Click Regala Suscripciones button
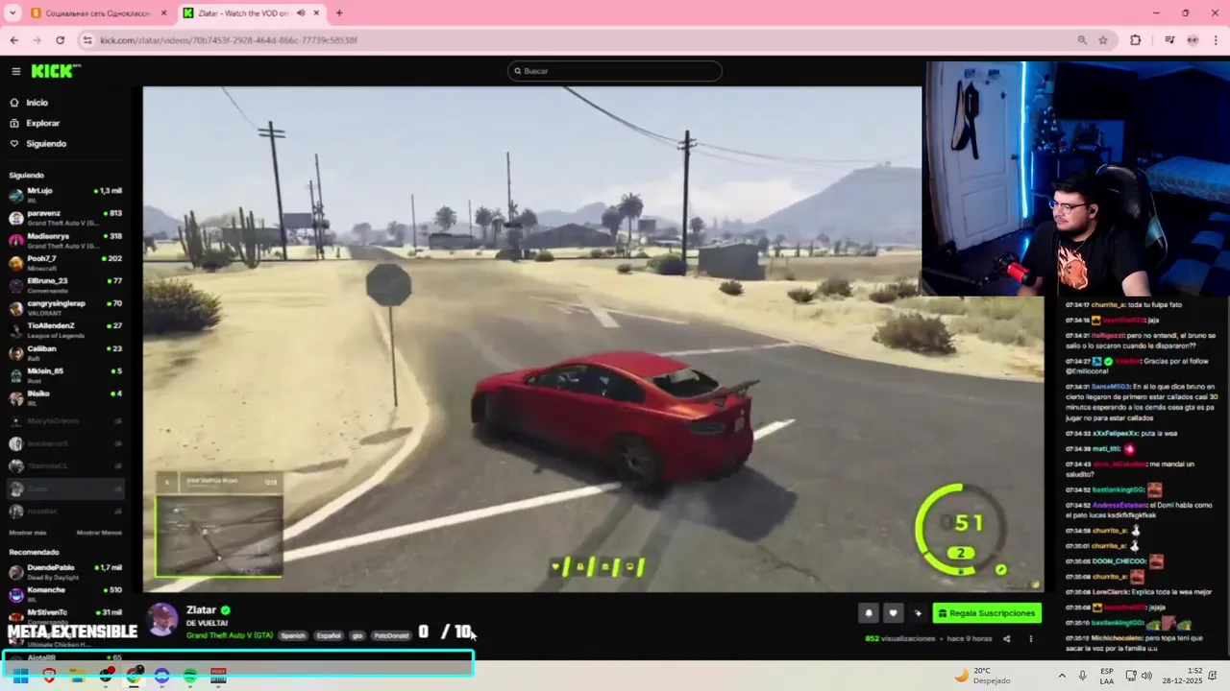Viewport: 1230px width, 691px height. pos(987,613)
